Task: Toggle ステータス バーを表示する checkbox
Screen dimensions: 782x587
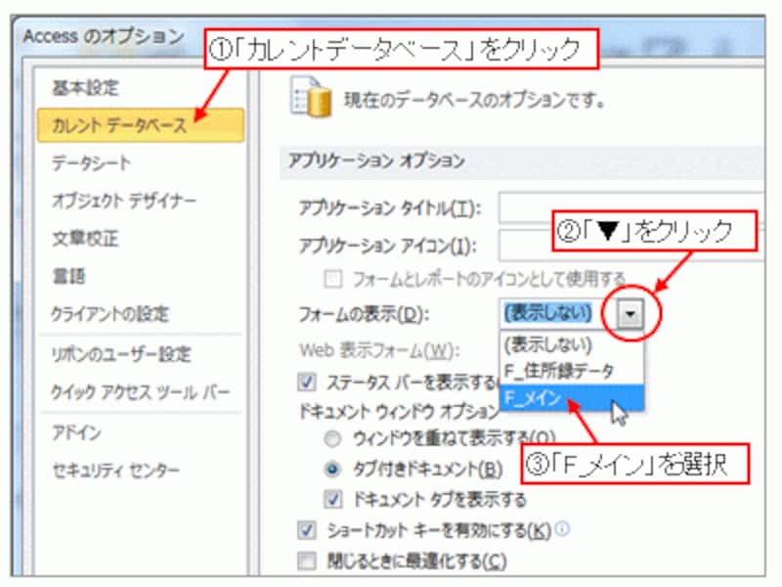Action: click(x=307, y=383)
